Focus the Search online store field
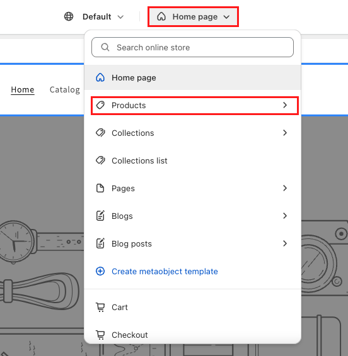 [192, 47]
